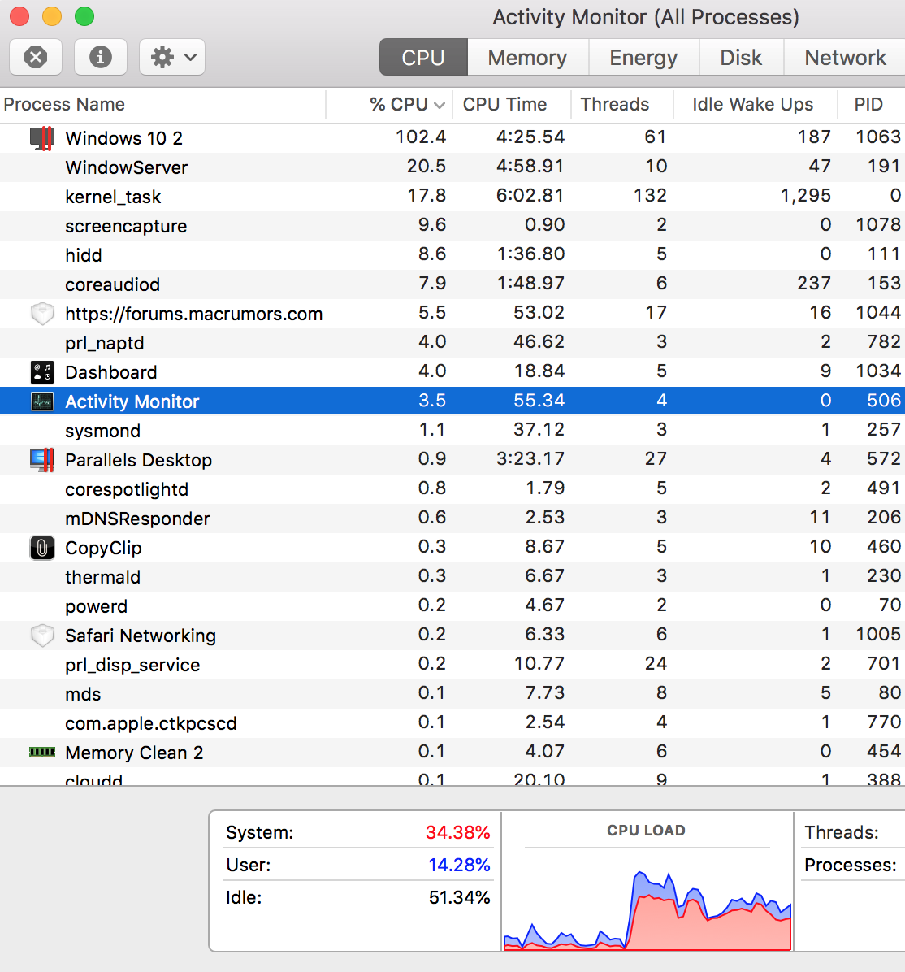Select the Memory Clean 2 process name
Image resolution: width=905 pixels, height=972 pixels.
[135, 752]
